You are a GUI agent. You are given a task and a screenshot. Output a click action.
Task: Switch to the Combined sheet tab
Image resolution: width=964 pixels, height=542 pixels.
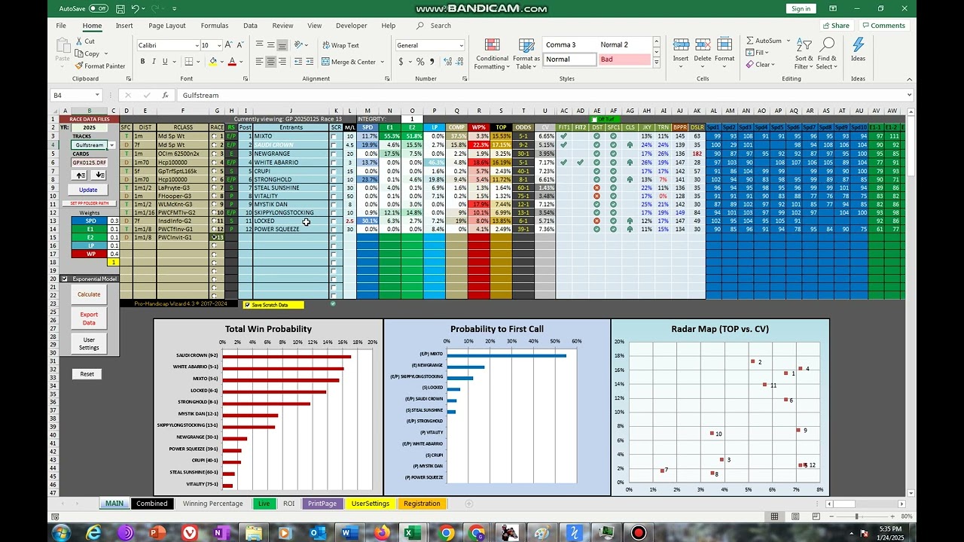pos(152,504)
